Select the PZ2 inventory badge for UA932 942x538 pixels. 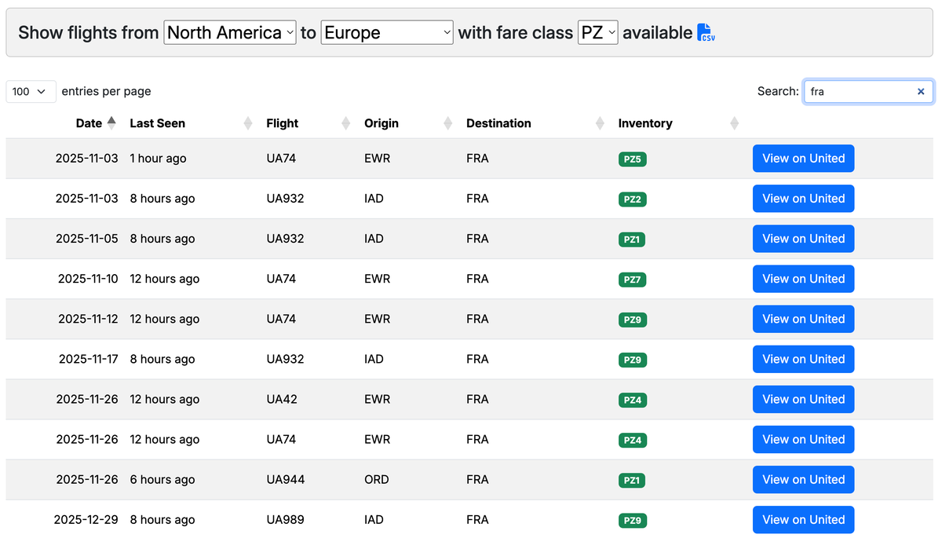(632, 199)
